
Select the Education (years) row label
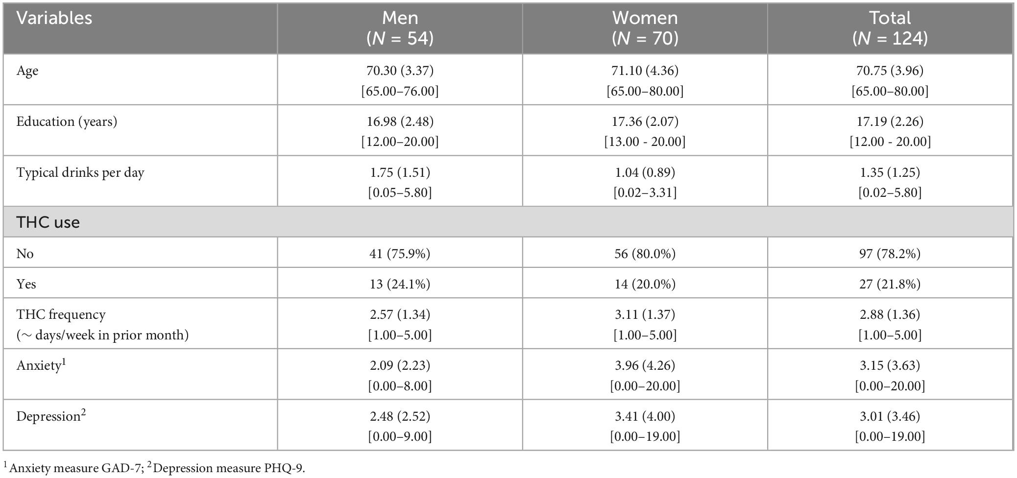(67, 121)
